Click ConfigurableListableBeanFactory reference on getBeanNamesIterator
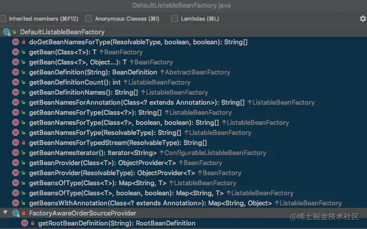Viewport: 367px width, 229px height. click(x=213, y=153)
